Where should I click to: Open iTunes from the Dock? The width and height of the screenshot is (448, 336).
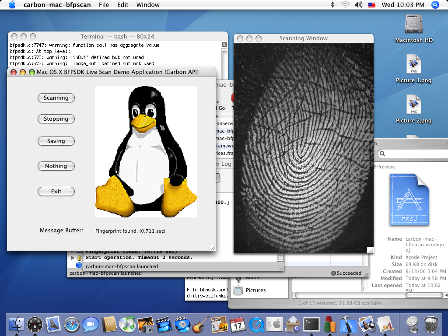pyautogui.click(x=127, y=324)
